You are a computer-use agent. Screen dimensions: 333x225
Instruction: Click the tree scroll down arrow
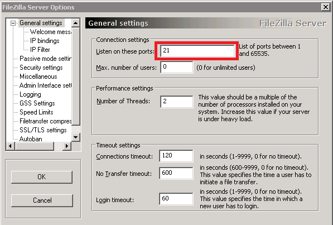coord(76,137)
